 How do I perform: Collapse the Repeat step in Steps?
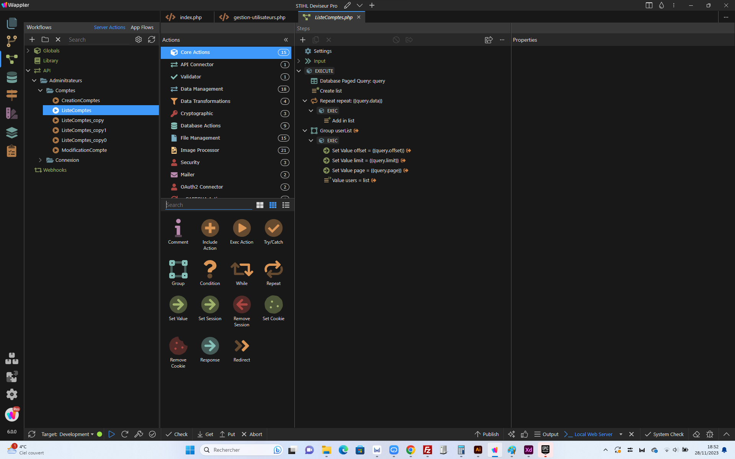point(305,101)
